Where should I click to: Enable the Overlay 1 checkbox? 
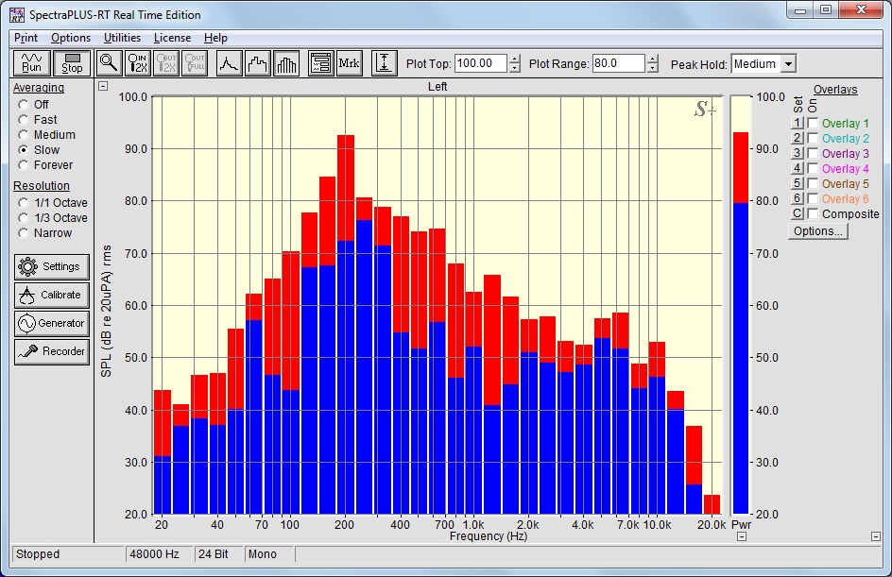[813, 123]
